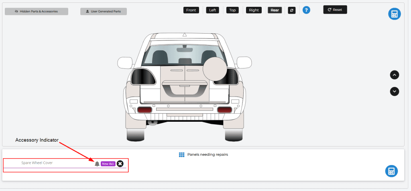
Task: Open User Generated Parts
Action: pos(104,11)
